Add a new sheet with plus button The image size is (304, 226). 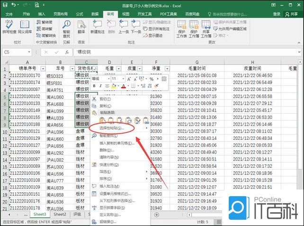pyautogui.click(x=157, y=215)
